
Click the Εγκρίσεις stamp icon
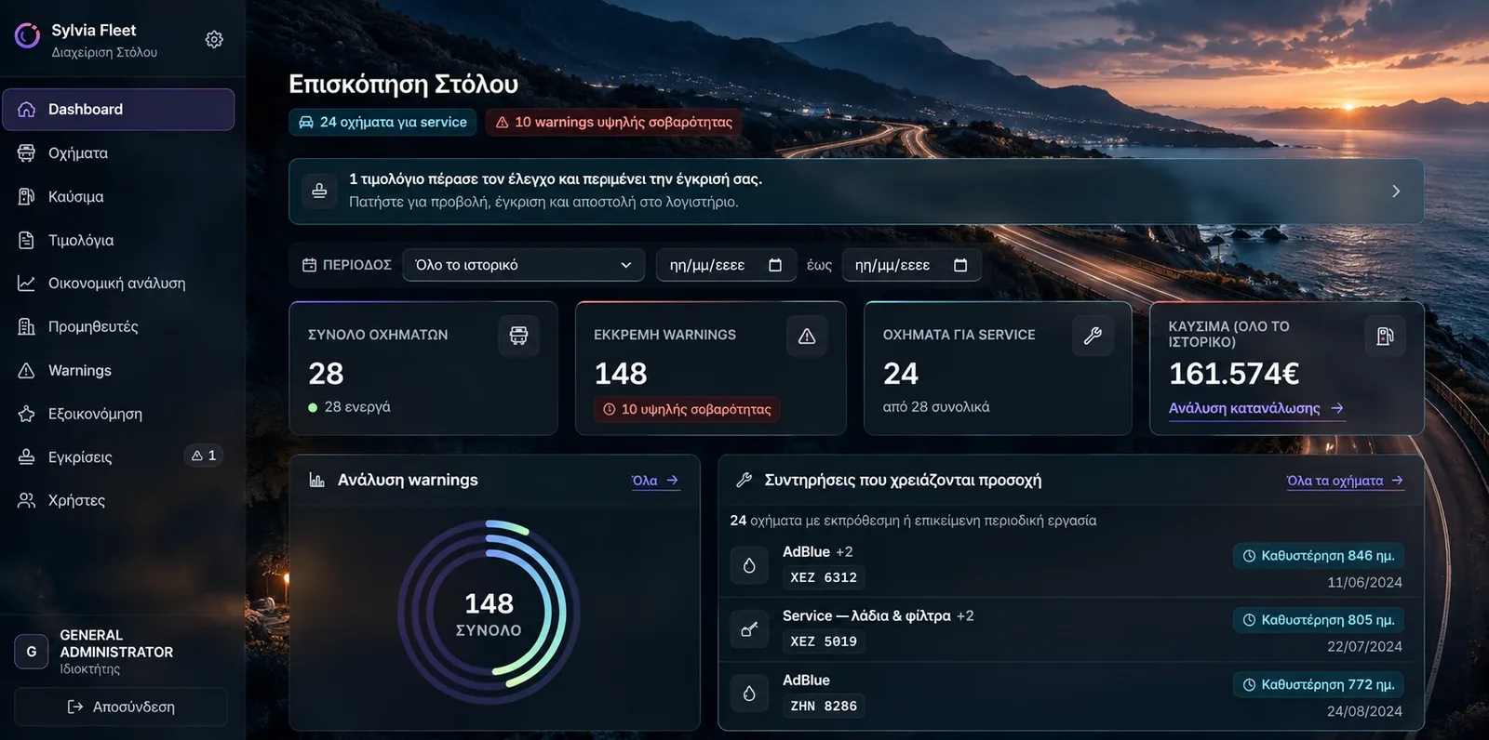click(26, 456)
